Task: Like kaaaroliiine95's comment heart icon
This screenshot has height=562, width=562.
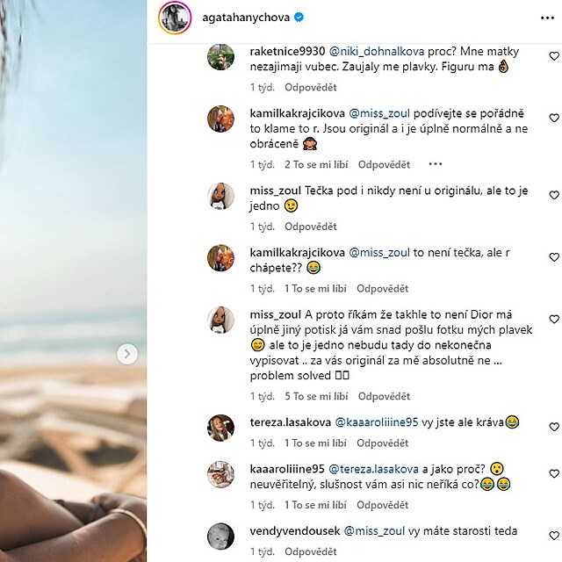Action: (x=553, y=472)
